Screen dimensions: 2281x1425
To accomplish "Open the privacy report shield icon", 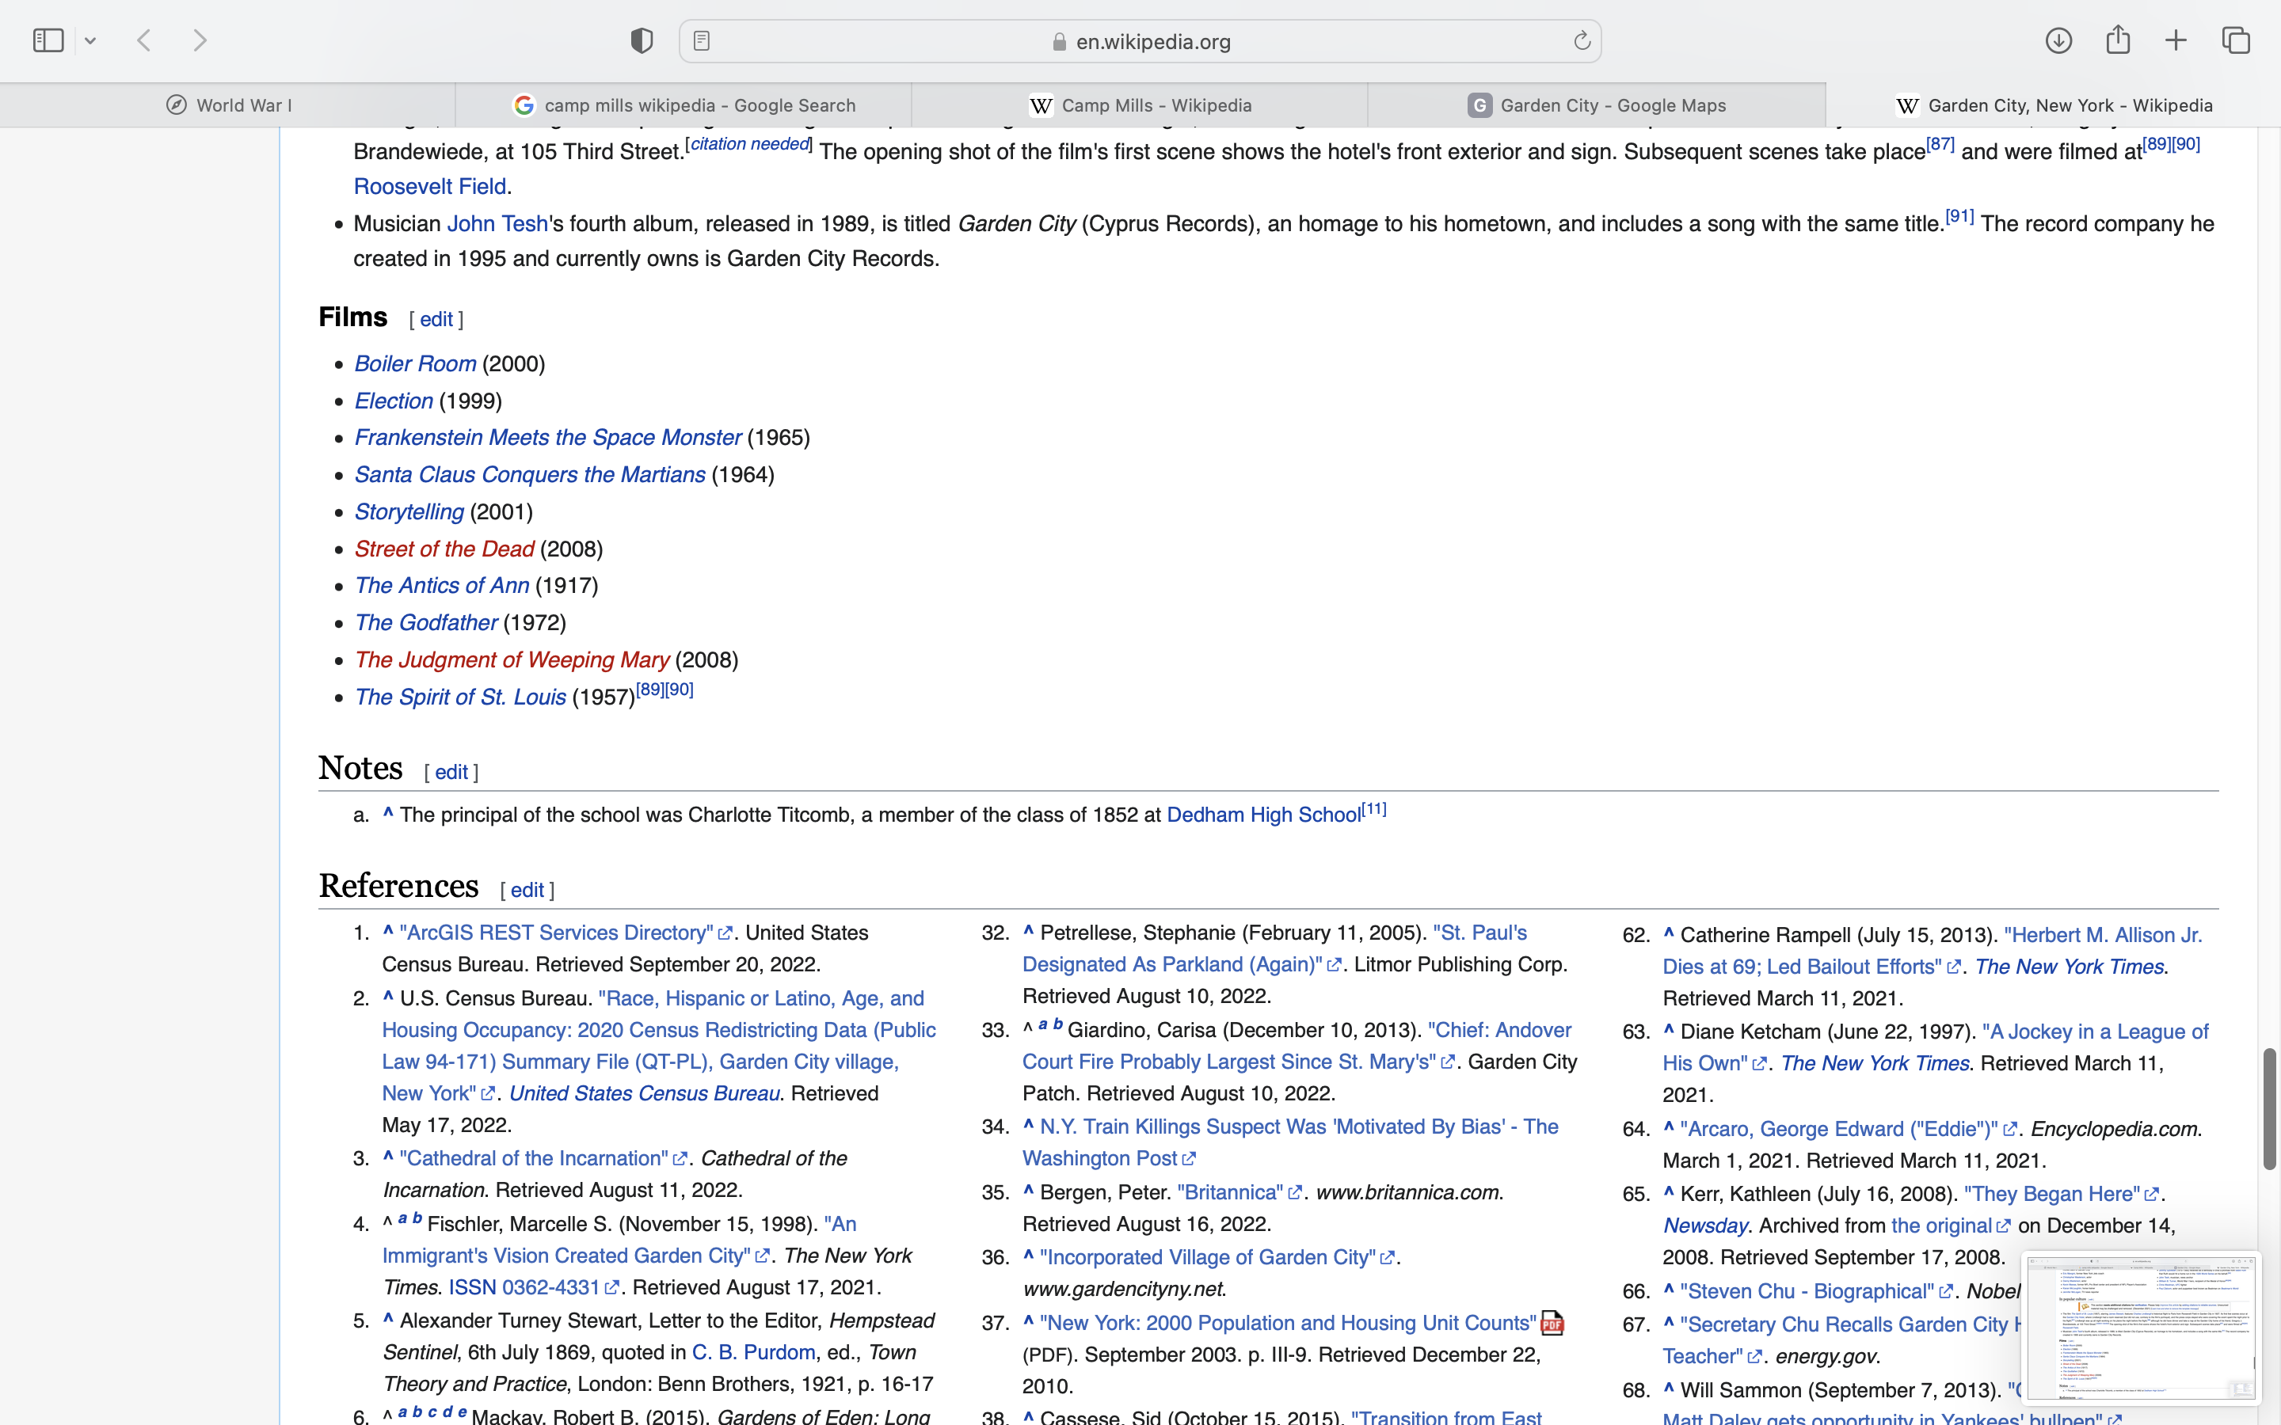I will point(642,40).
